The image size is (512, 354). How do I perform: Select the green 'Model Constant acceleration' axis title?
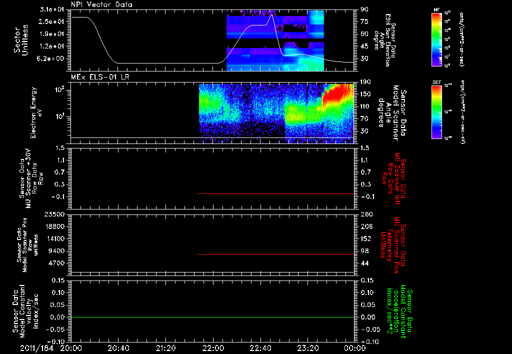pyautogui.click(x=399, y=311)
